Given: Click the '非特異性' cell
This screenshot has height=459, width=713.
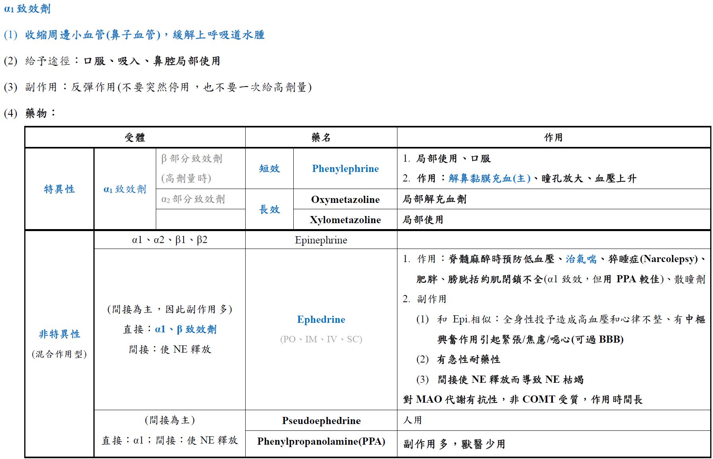Looking at the screenshot, I should 59,334.
